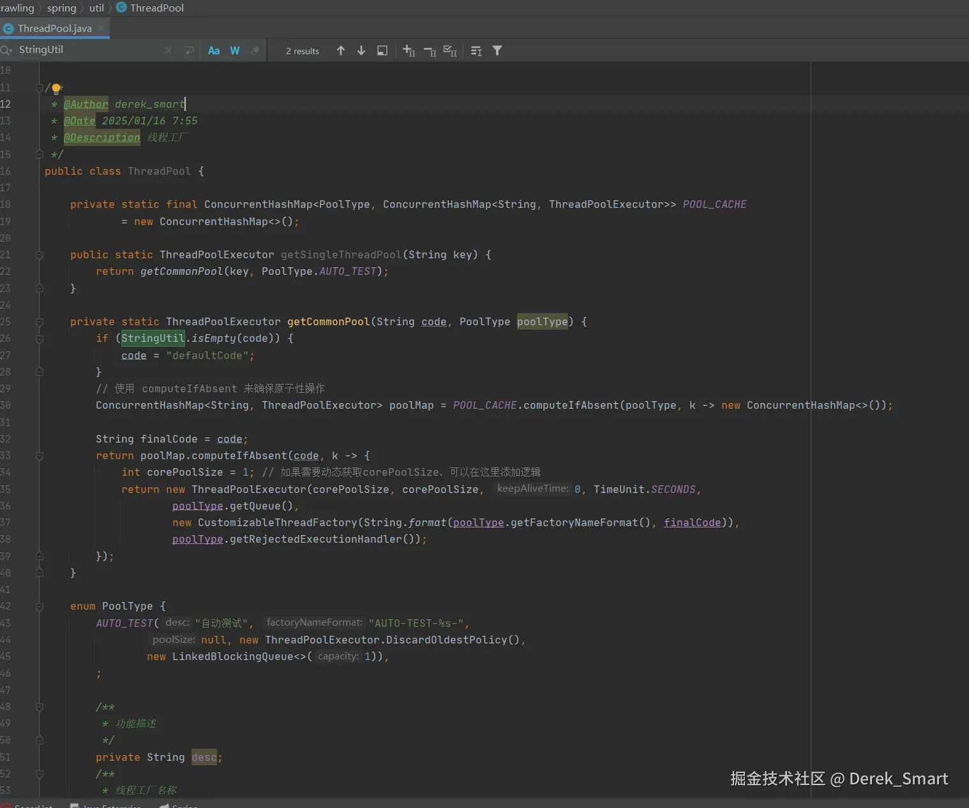
Task: Collapse getSingleThreadPool method at line 21
Action: (40, 255)
